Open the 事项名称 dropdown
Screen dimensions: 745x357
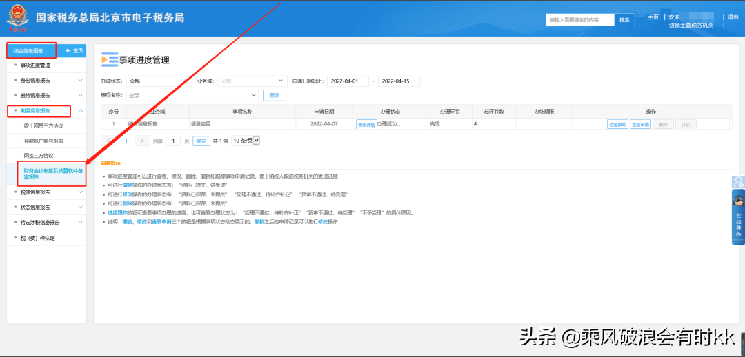[192, 95]
